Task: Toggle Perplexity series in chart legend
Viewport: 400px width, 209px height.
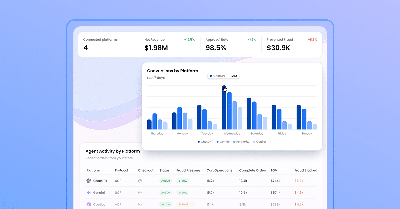Action: pos(241,142)
